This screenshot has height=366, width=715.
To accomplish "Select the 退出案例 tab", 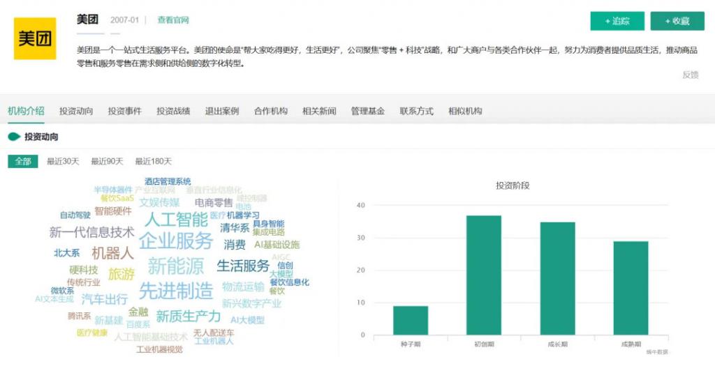I will pos(222,111).
